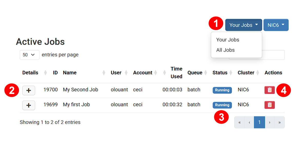
Task: Delete job 19700 with trash icon
Action: 269,90
